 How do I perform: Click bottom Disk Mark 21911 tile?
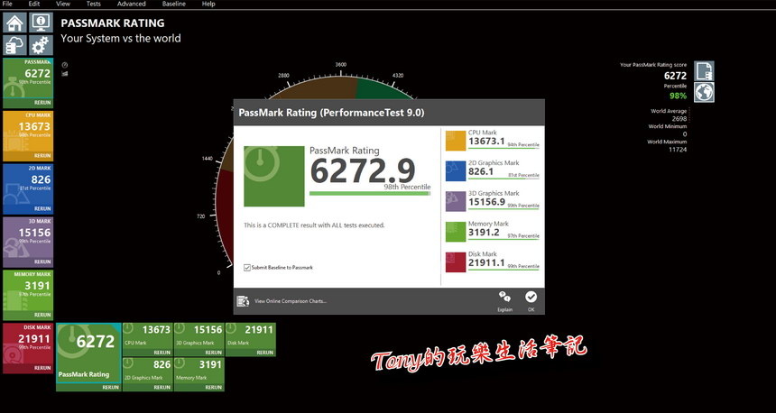251,339
